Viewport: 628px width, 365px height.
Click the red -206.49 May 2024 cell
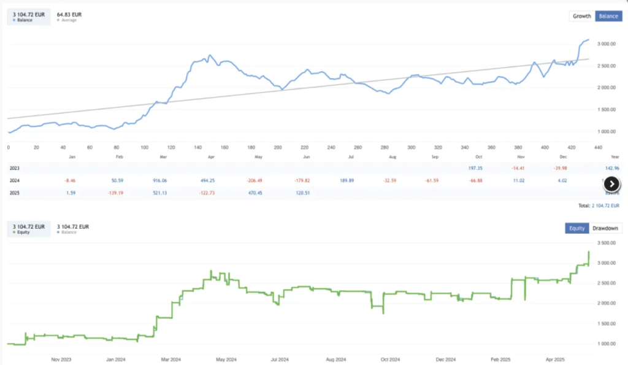tap(254, 181)
